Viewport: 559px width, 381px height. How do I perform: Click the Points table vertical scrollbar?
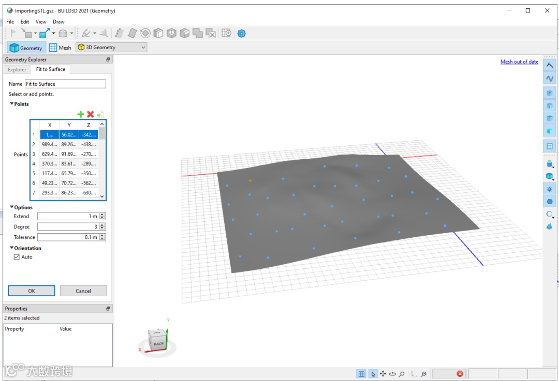pos(102,160)
